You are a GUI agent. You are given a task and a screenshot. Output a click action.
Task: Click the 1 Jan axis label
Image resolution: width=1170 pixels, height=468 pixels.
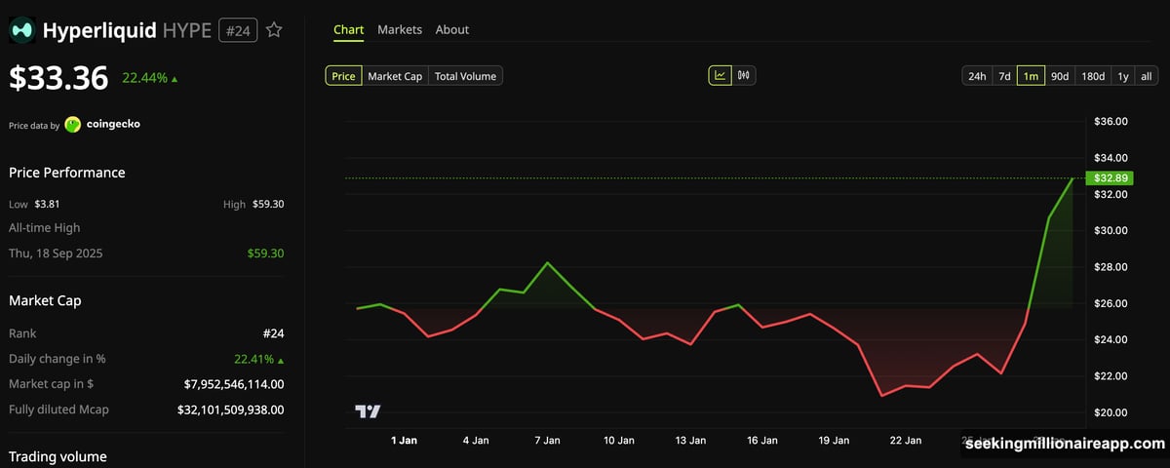[x=404, y=441]
